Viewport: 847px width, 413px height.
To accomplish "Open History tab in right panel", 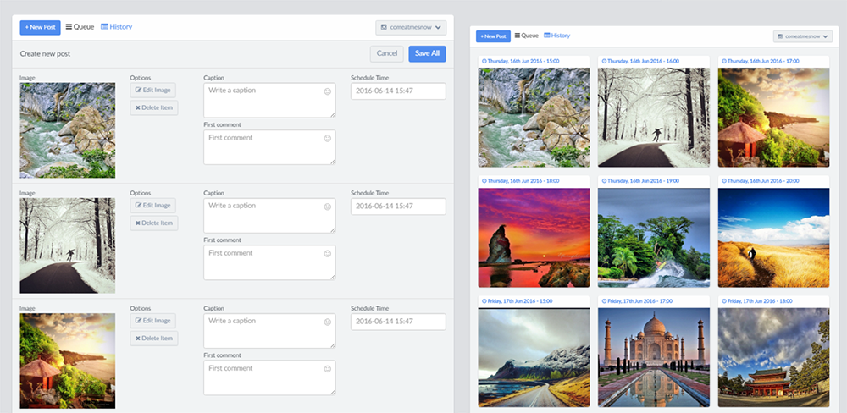I will coord(557,36).
